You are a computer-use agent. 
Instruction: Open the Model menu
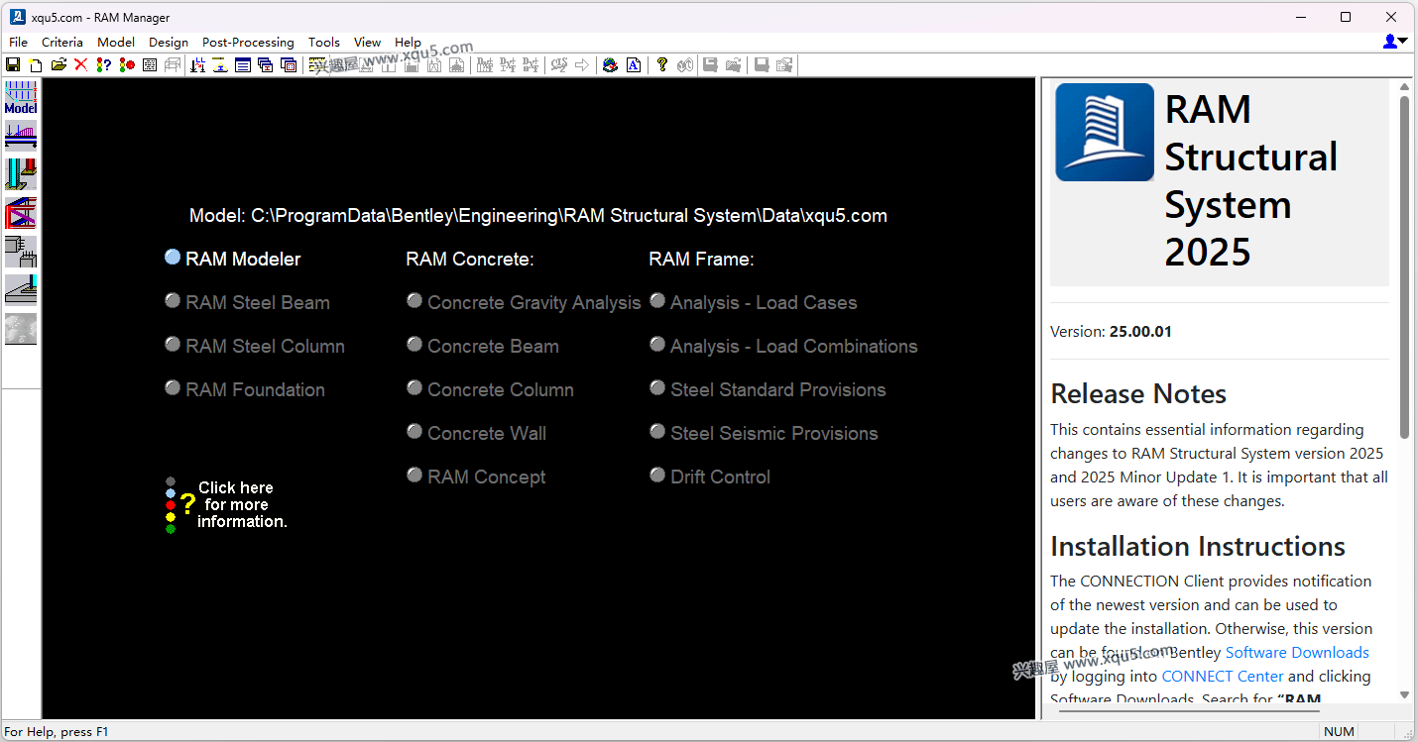tap(116, 42)
